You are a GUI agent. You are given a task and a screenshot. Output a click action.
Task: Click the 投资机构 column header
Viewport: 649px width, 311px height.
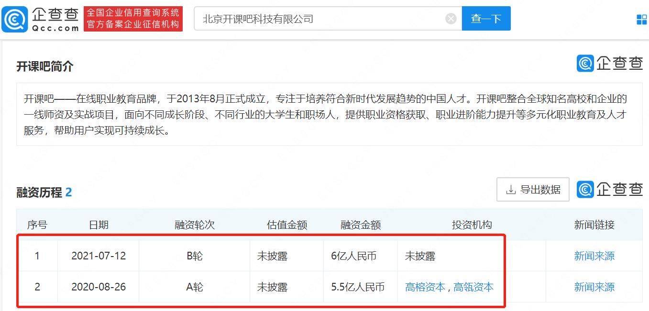[472, 225]
